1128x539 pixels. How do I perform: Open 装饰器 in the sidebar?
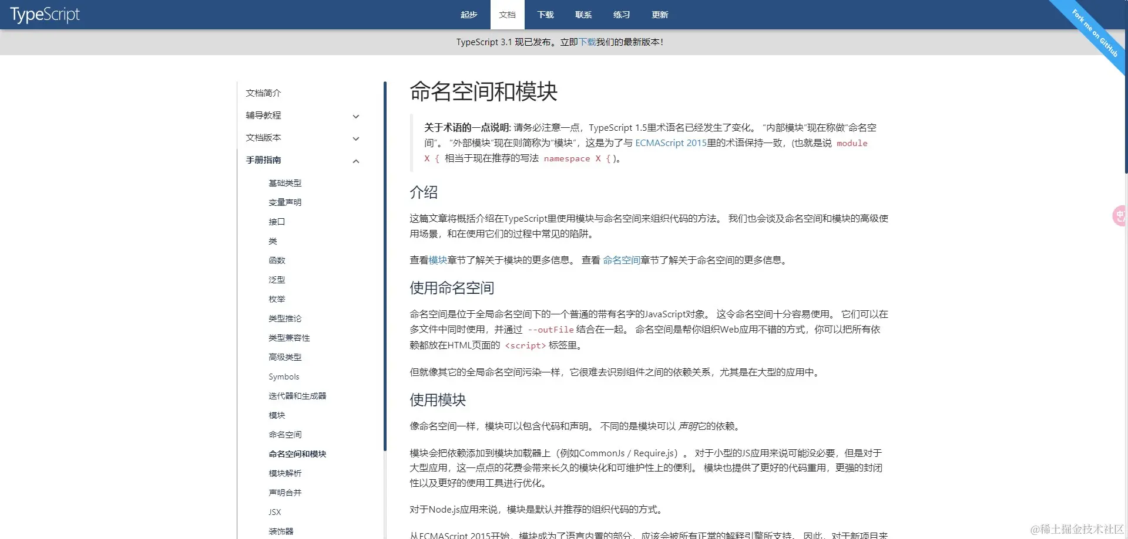281,531
